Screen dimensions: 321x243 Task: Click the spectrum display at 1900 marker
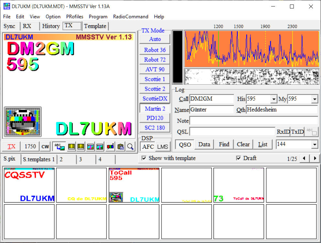click(x=265, y=49)
